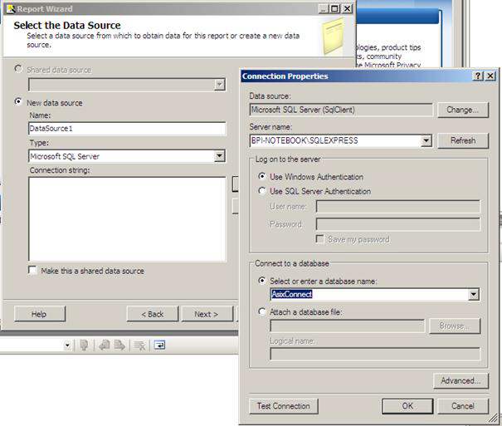Click the Connection Properties help question-mark button
Image resolution: width=502 pixels, height=426 pixels.
coord(478,76)
